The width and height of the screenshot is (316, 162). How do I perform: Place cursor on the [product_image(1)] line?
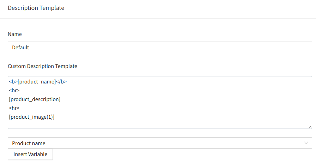[x=31, y=117]
